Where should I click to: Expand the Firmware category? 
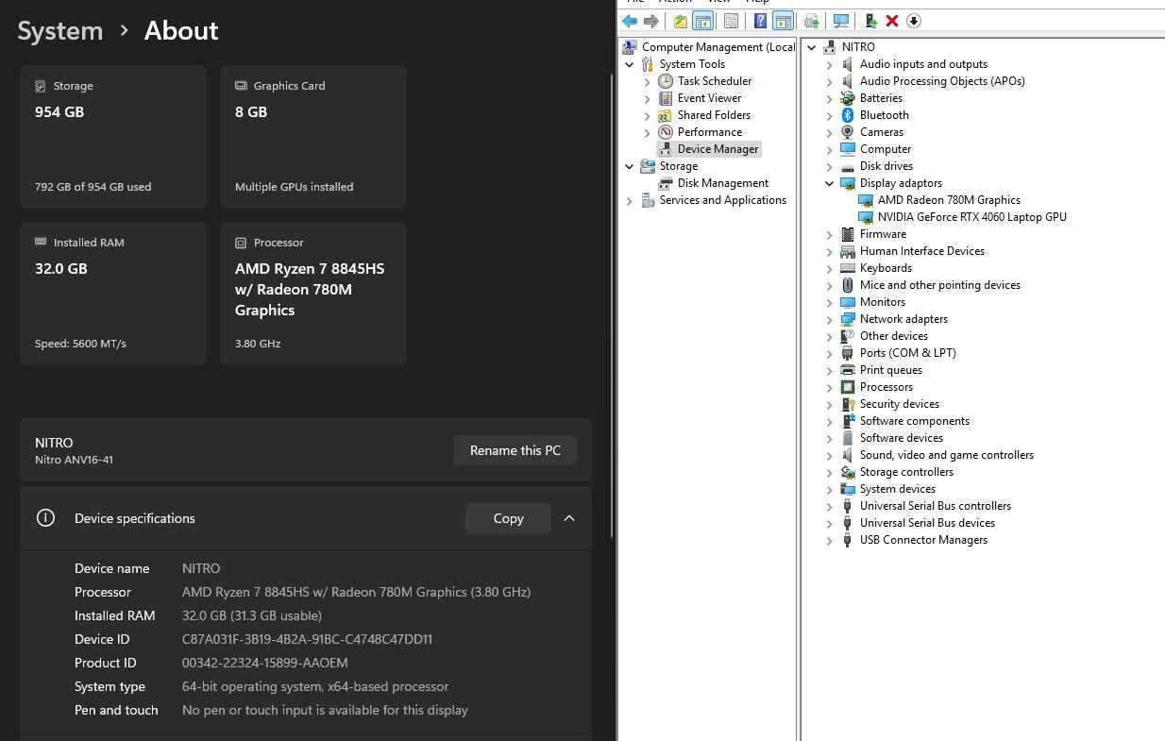coord(829,234)
